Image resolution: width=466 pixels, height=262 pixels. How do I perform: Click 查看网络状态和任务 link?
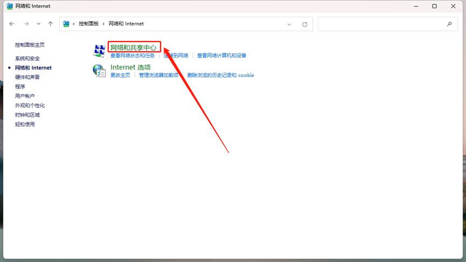133,56
